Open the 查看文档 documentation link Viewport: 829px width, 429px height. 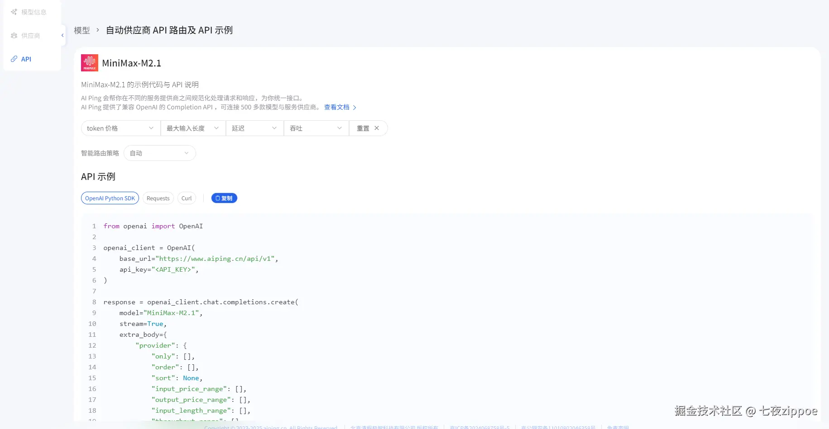pos(340,107)
